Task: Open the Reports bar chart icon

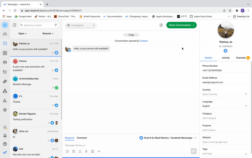Action: [5, 100]
